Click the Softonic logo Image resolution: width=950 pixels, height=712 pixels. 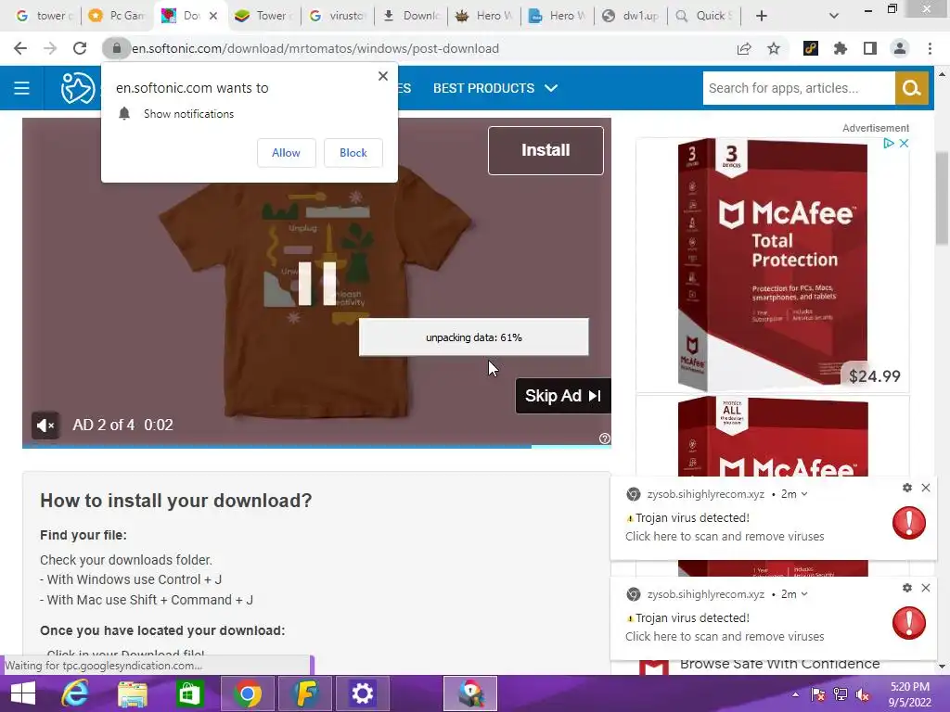tap(78, 88)
